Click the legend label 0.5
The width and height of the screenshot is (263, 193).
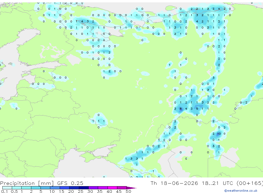(14, 191)
